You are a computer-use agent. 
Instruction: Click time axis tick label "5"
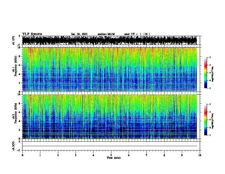pos(111,155)
